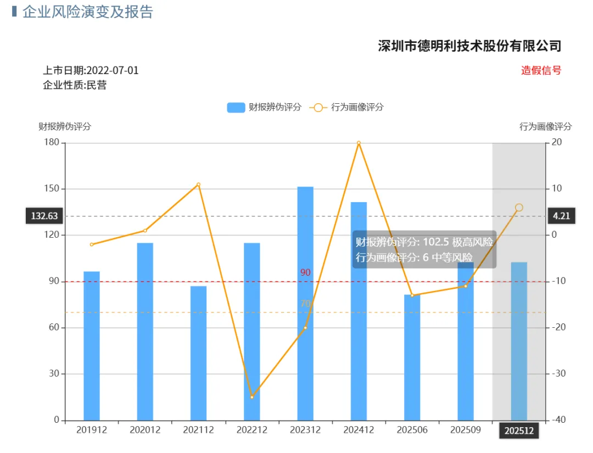Click the enlarged line point at 202512
Screen dimensions: 593x453
[x=519, y=208]
